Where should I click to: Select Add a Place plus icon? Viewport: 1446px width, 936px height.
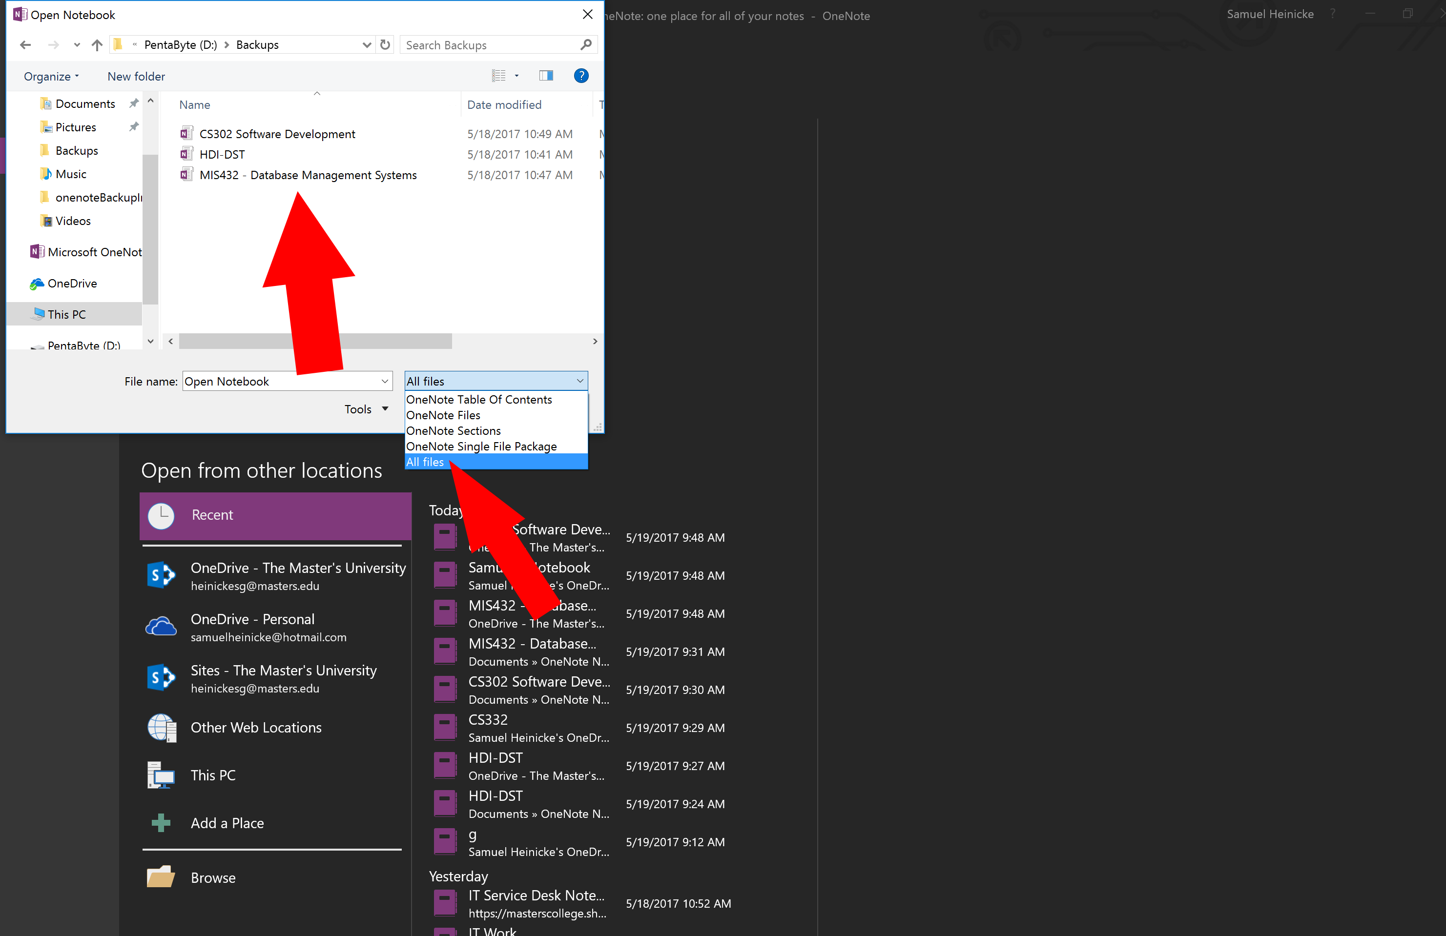pyautogui.click(x=161, y=823)
